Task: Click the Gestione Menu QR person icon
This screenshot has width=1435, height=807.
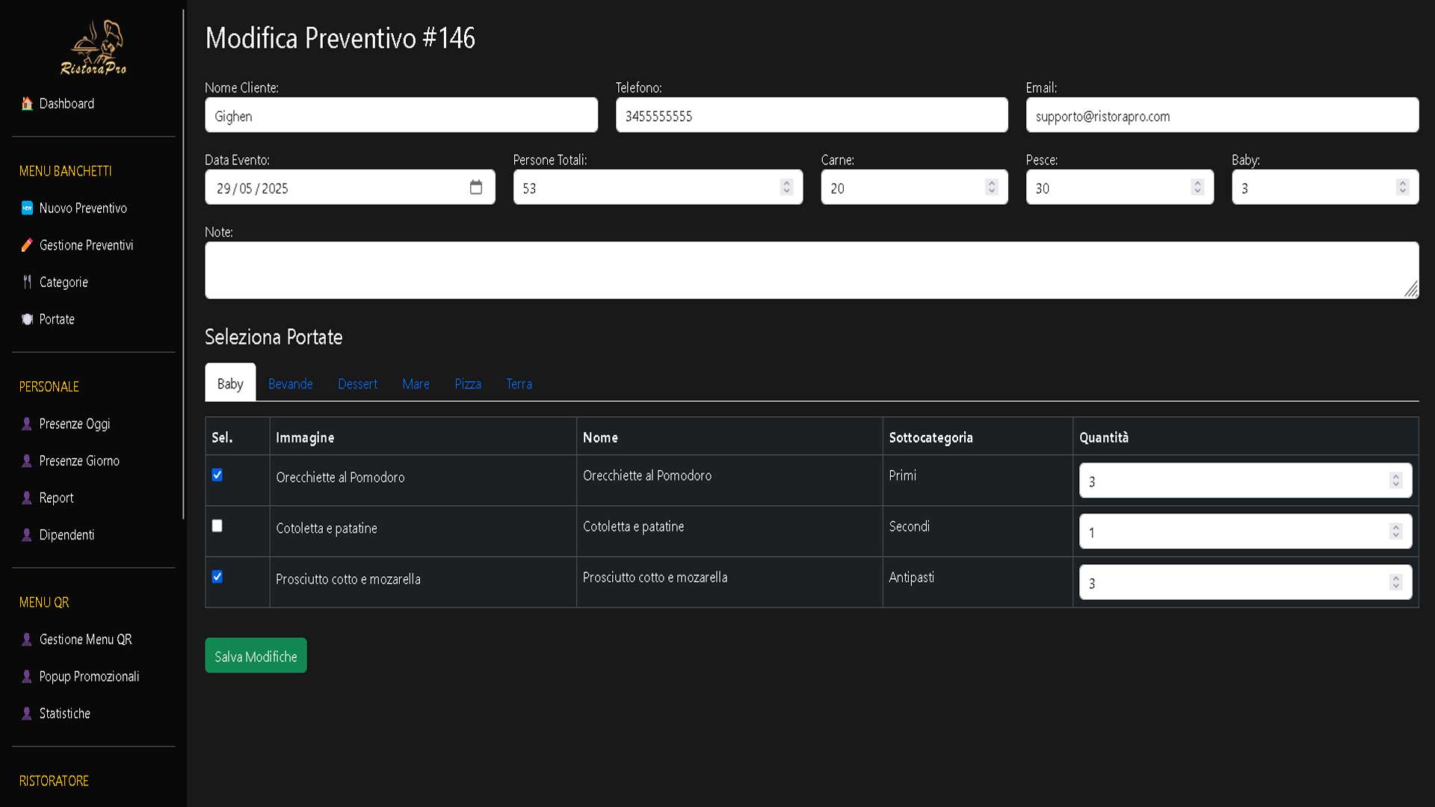Action: (x=27, y=639)
